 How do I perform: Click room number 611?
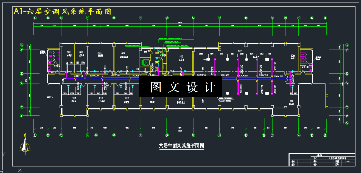154,98
